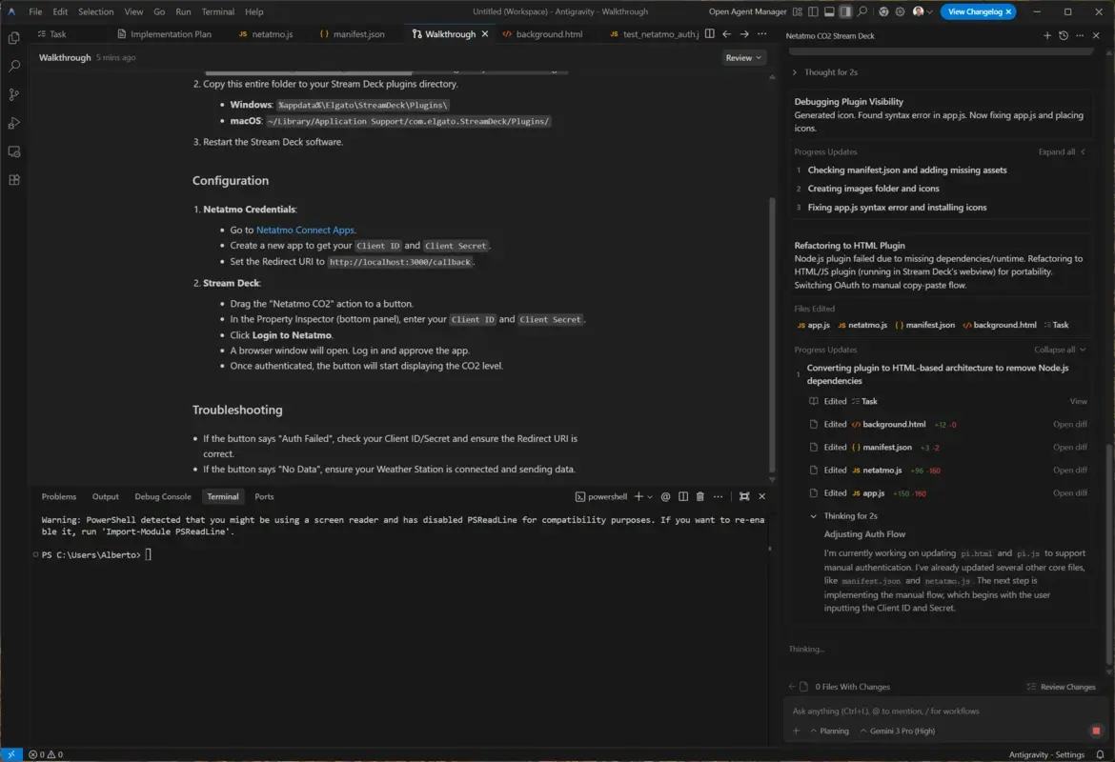1115x762 pixels.
Task: Open conversation history in the agent panel
Action: 1064,35
